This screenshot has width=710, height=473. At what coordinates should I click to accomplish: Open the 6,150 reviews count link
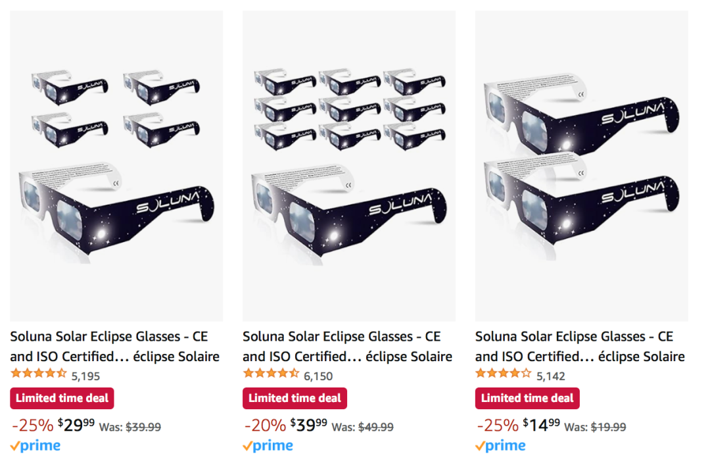tap(318, 376)
